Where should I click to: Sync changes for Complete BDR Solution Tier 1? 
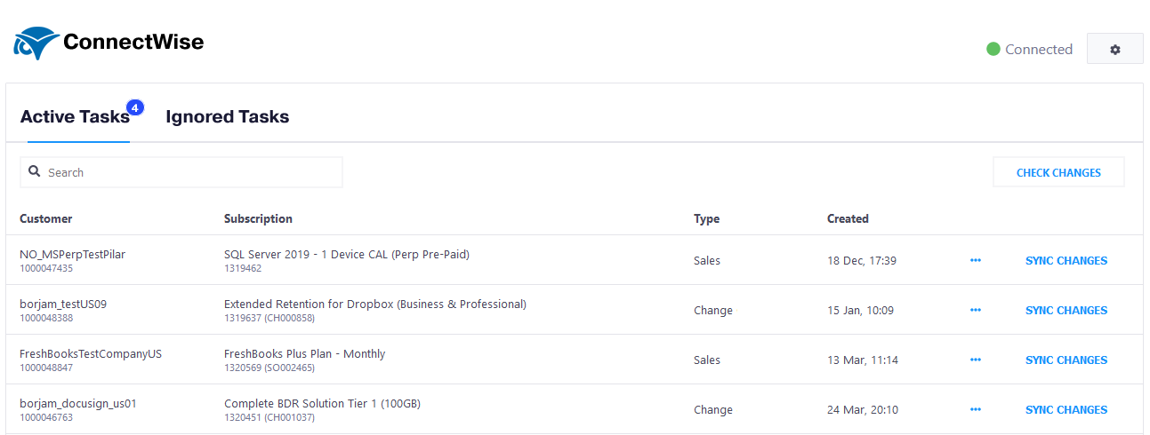pyautogui.click(x=1066, y=409)
